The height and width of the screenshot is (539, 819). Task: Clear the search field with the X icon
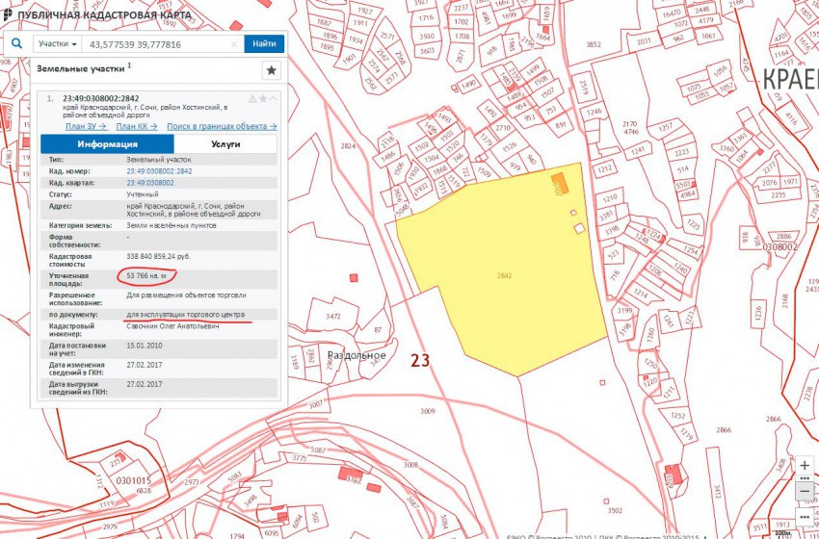234,44
